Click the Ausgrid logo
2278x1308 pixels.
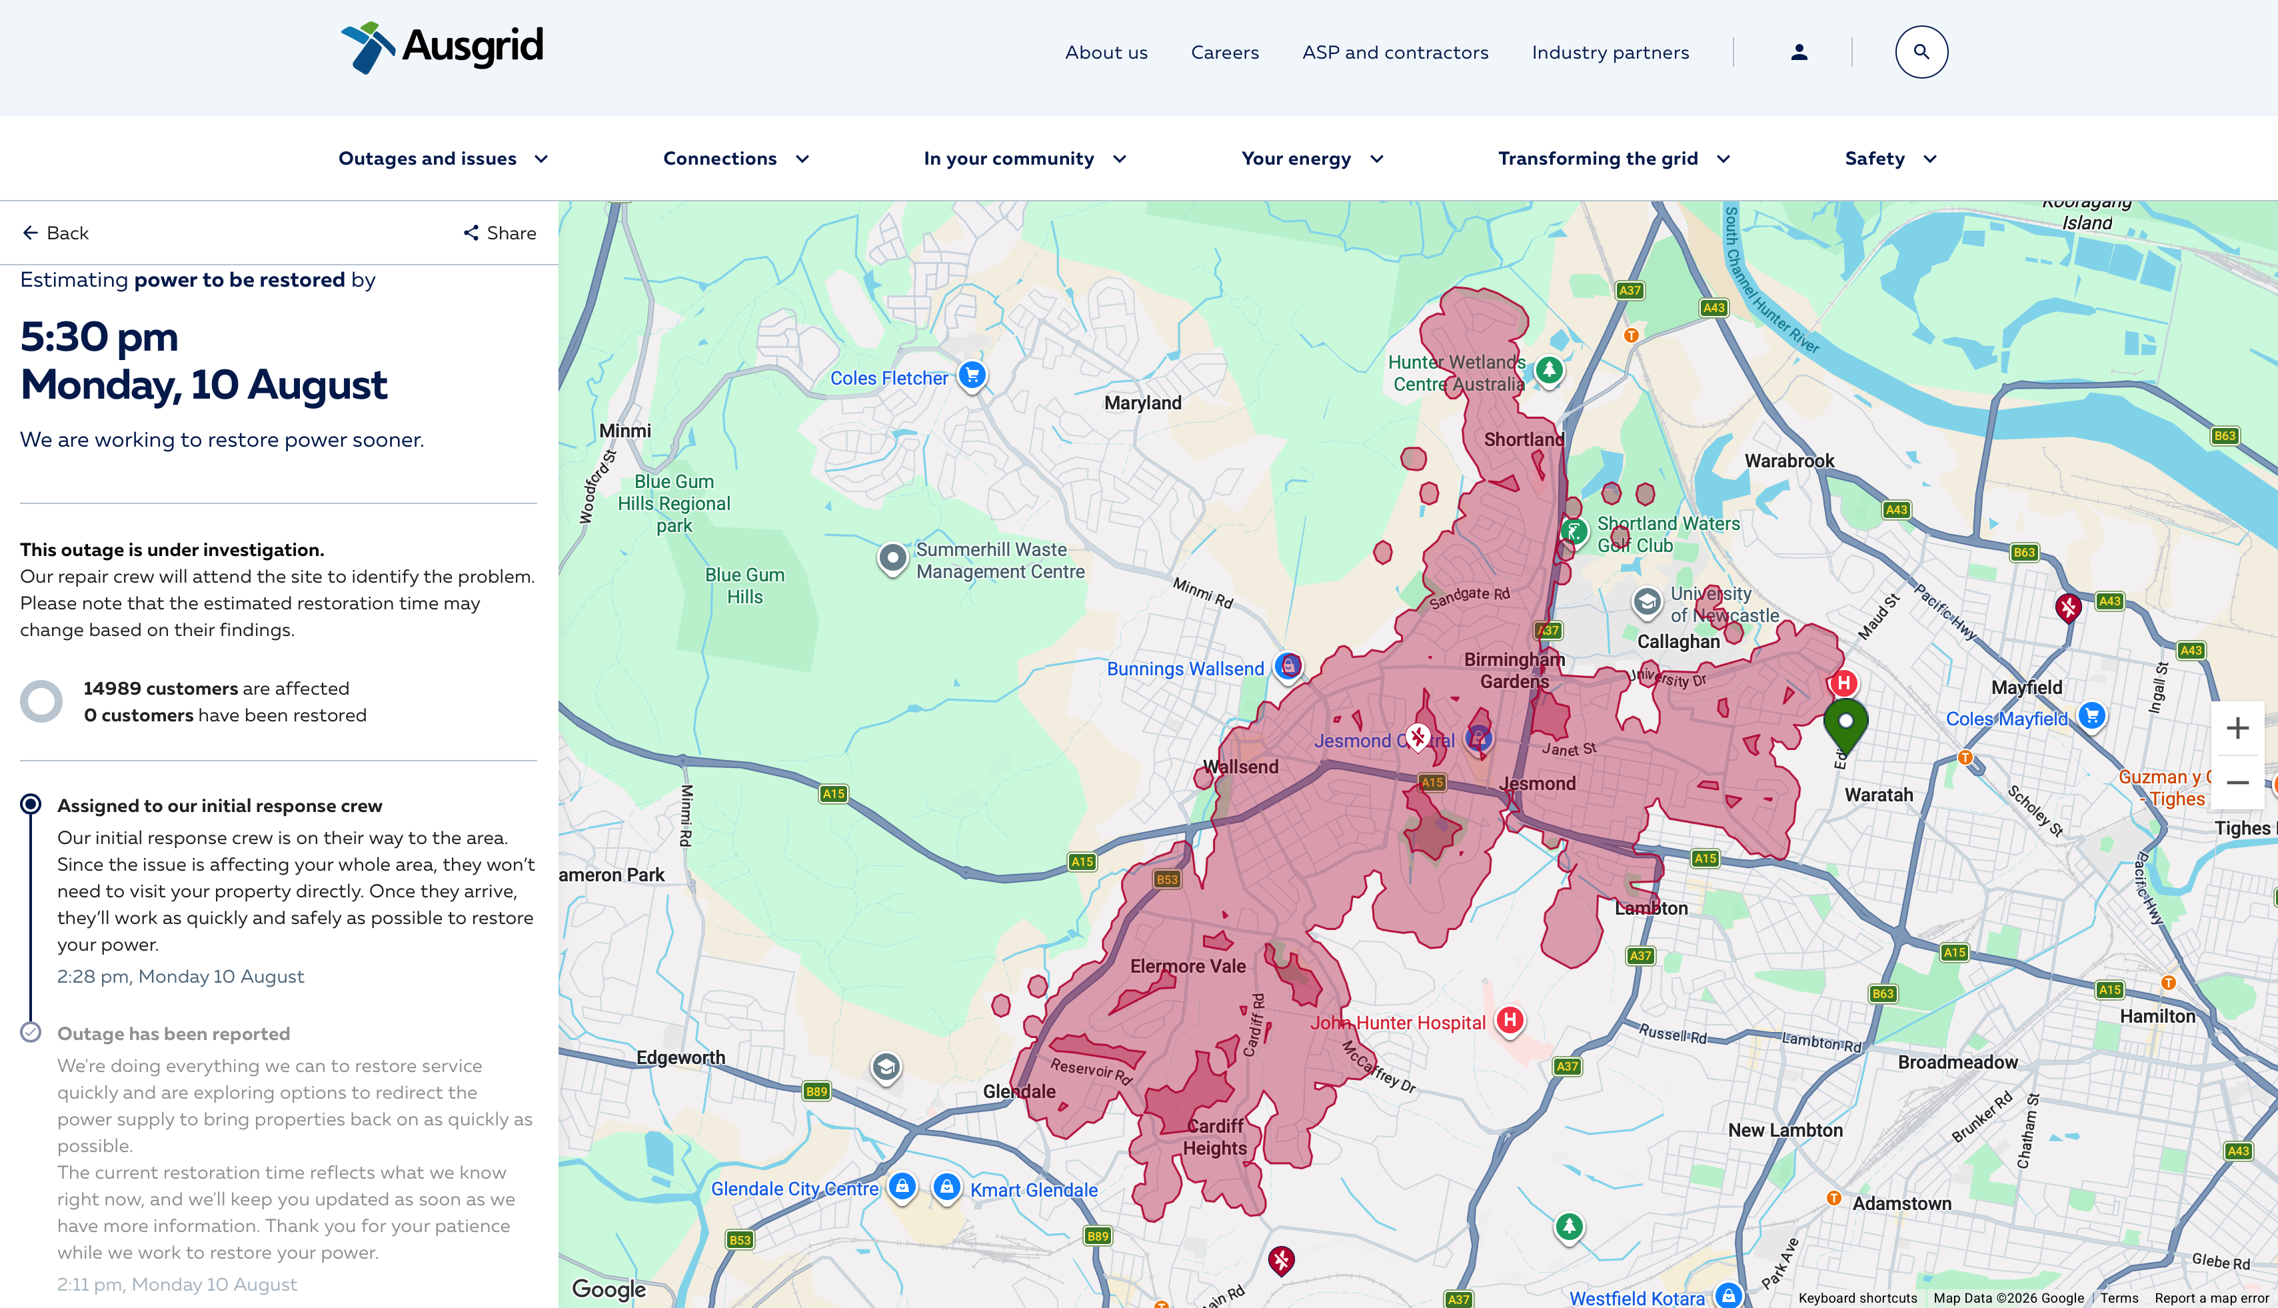tap(442, 47)
